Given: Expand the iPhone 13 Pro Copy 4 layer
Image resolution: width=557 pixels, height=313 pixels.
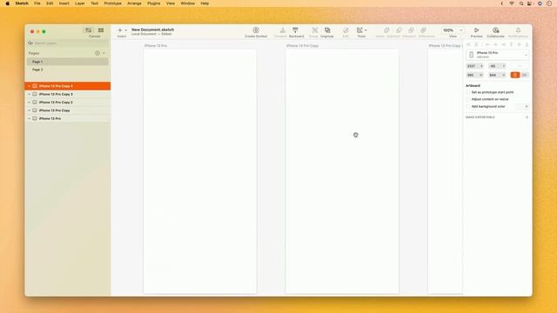Looking at the screenshot, I should coord(29,86).
